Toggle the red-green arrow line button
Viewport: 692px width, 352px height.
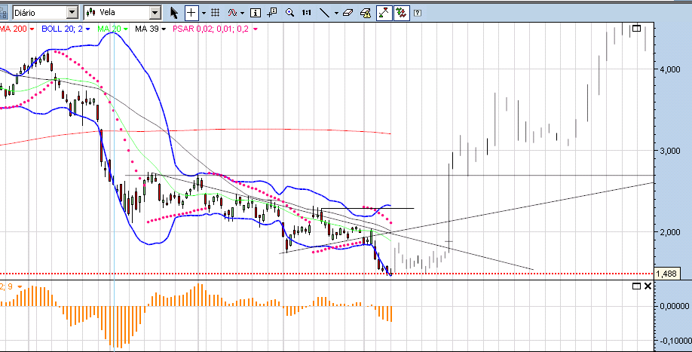tap(383, 13)
